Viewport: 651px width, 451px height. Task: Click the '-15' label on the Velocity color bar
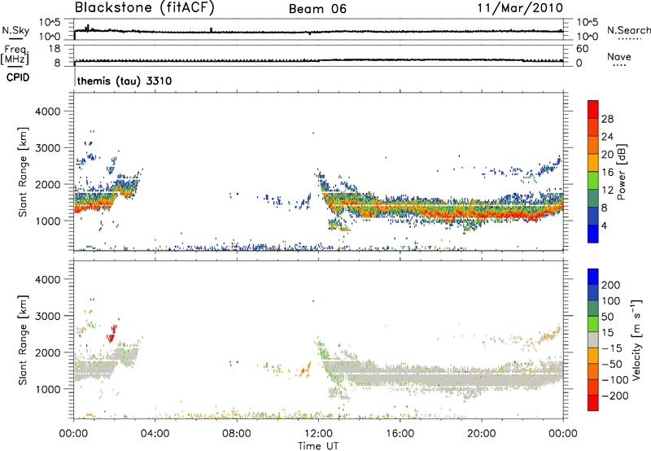coord(611,348)
